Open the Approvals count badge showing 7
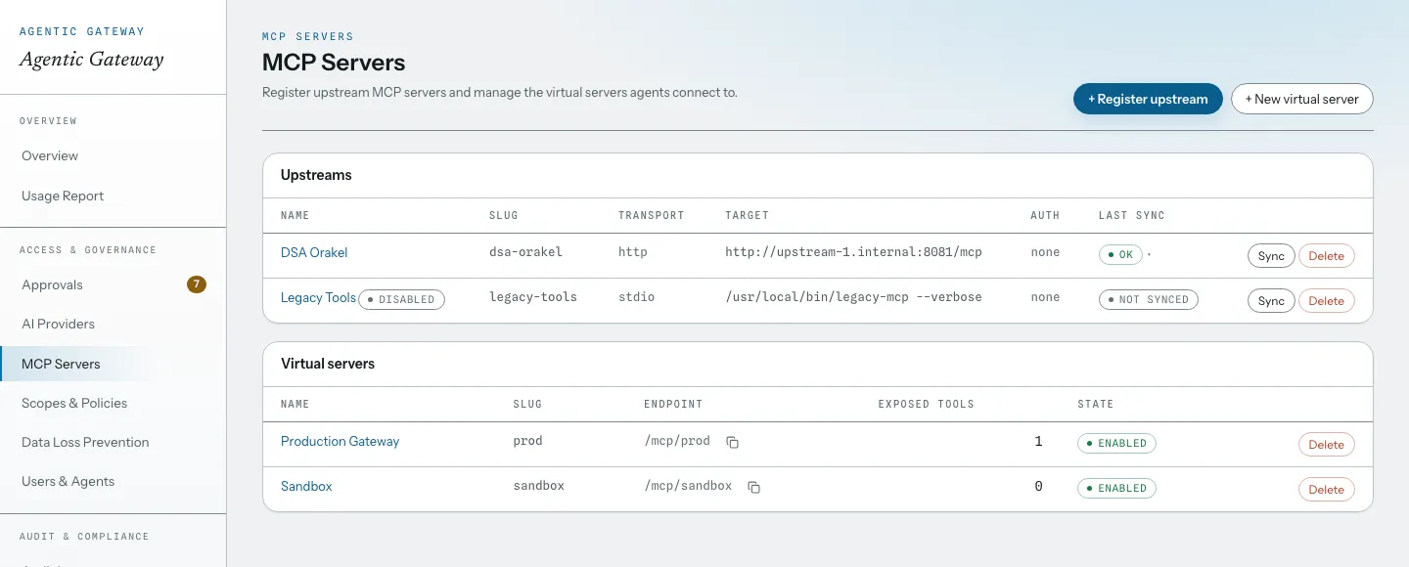1409x567 pixels. pyautogui.click(x=197, y=284)
